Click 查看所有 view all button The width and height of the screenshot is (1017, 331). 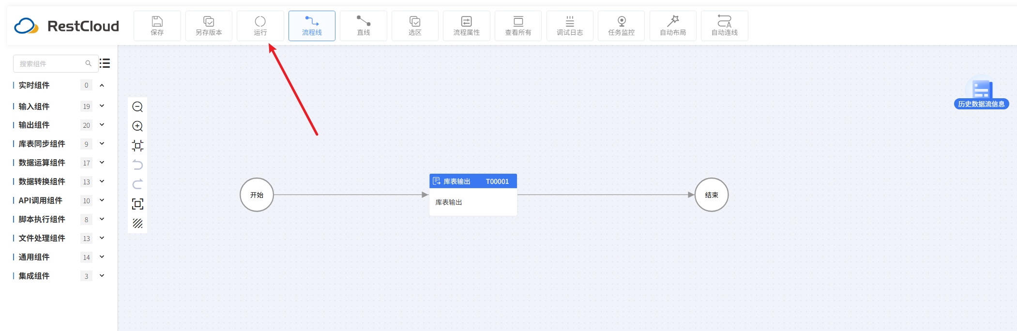click(518, 26)
